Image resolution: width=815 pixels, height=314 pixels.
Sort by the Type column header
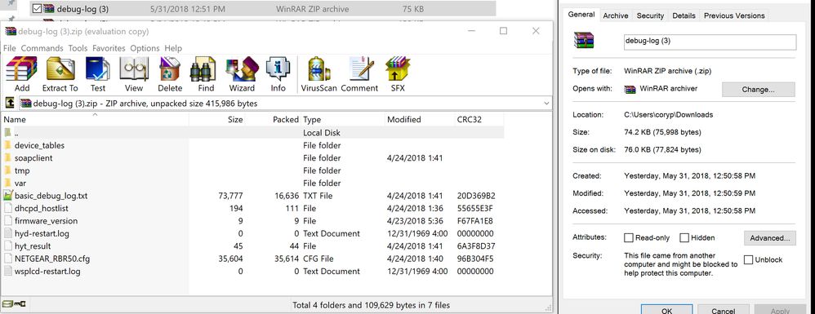342,119
